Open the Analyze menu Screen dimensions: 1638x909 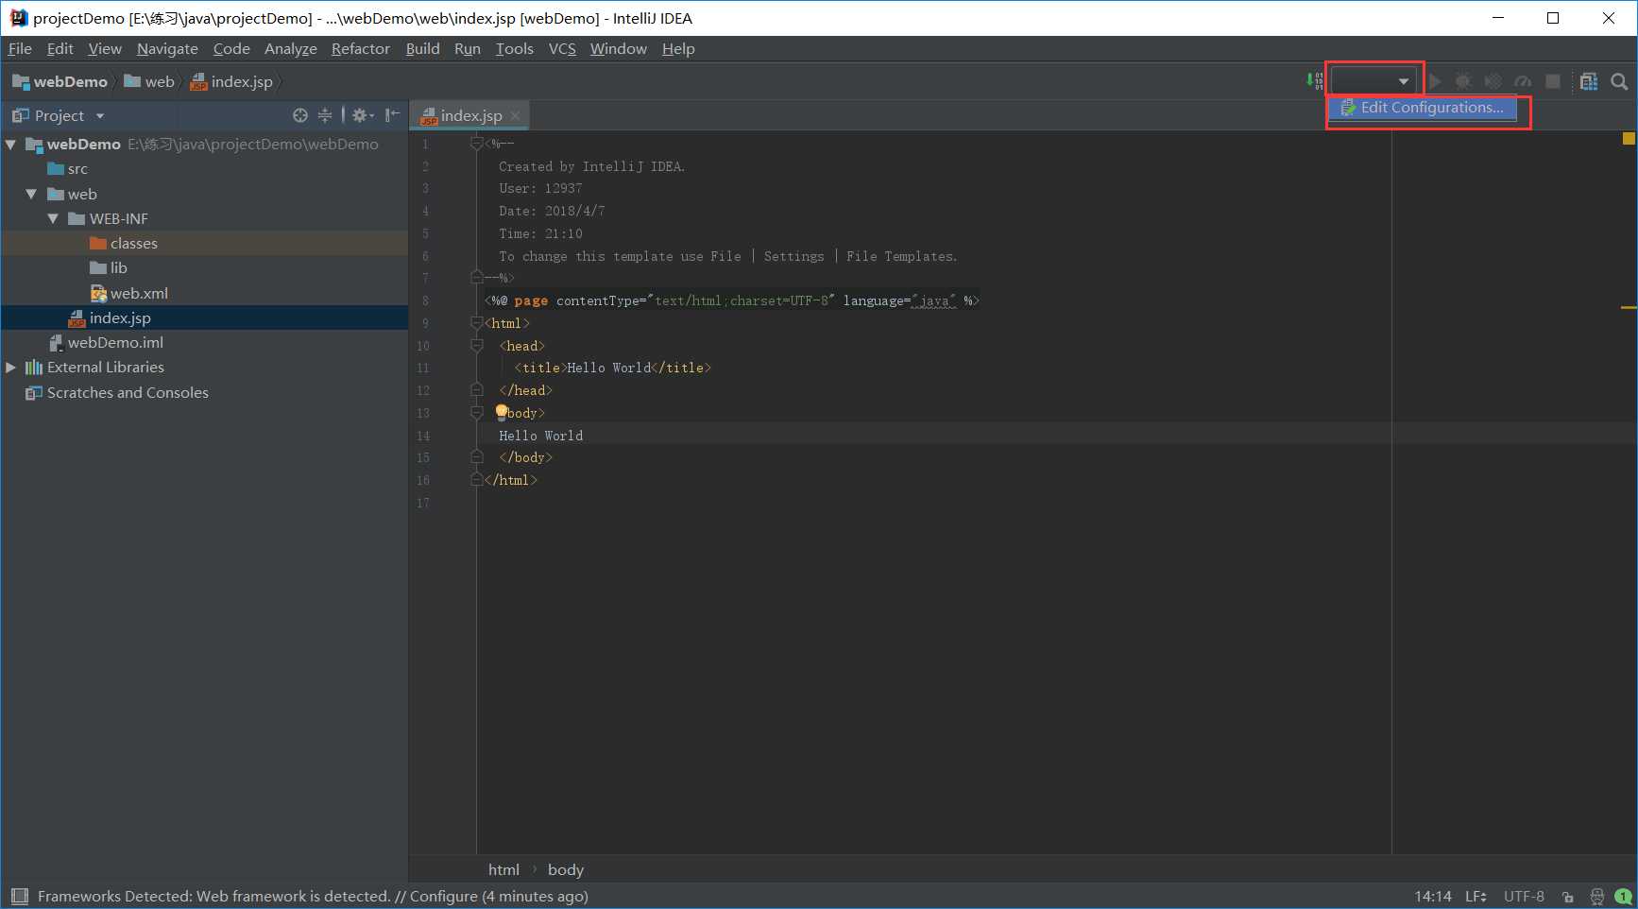(290, 49)
